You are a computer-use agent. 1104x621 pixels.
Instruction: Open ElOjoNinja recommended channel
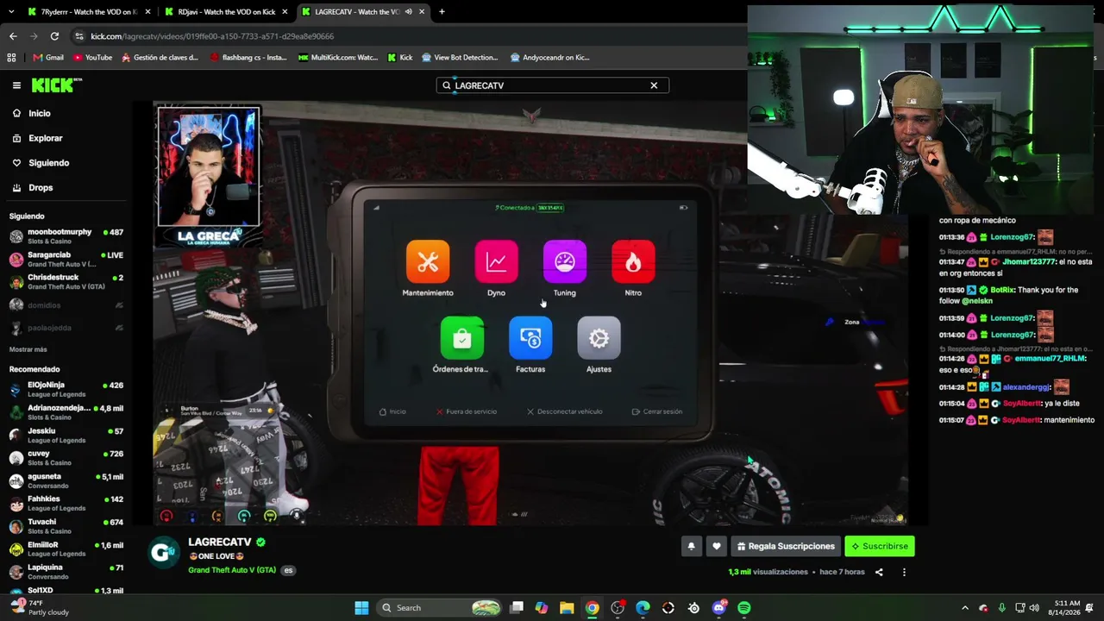(66, 389)
